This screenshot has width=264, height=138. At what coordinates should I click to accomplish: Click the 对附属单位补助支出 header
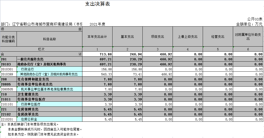click(248, 37)
